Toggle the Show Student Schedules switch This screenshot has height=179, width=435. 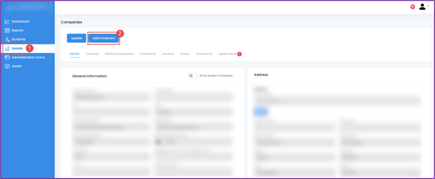193,76
